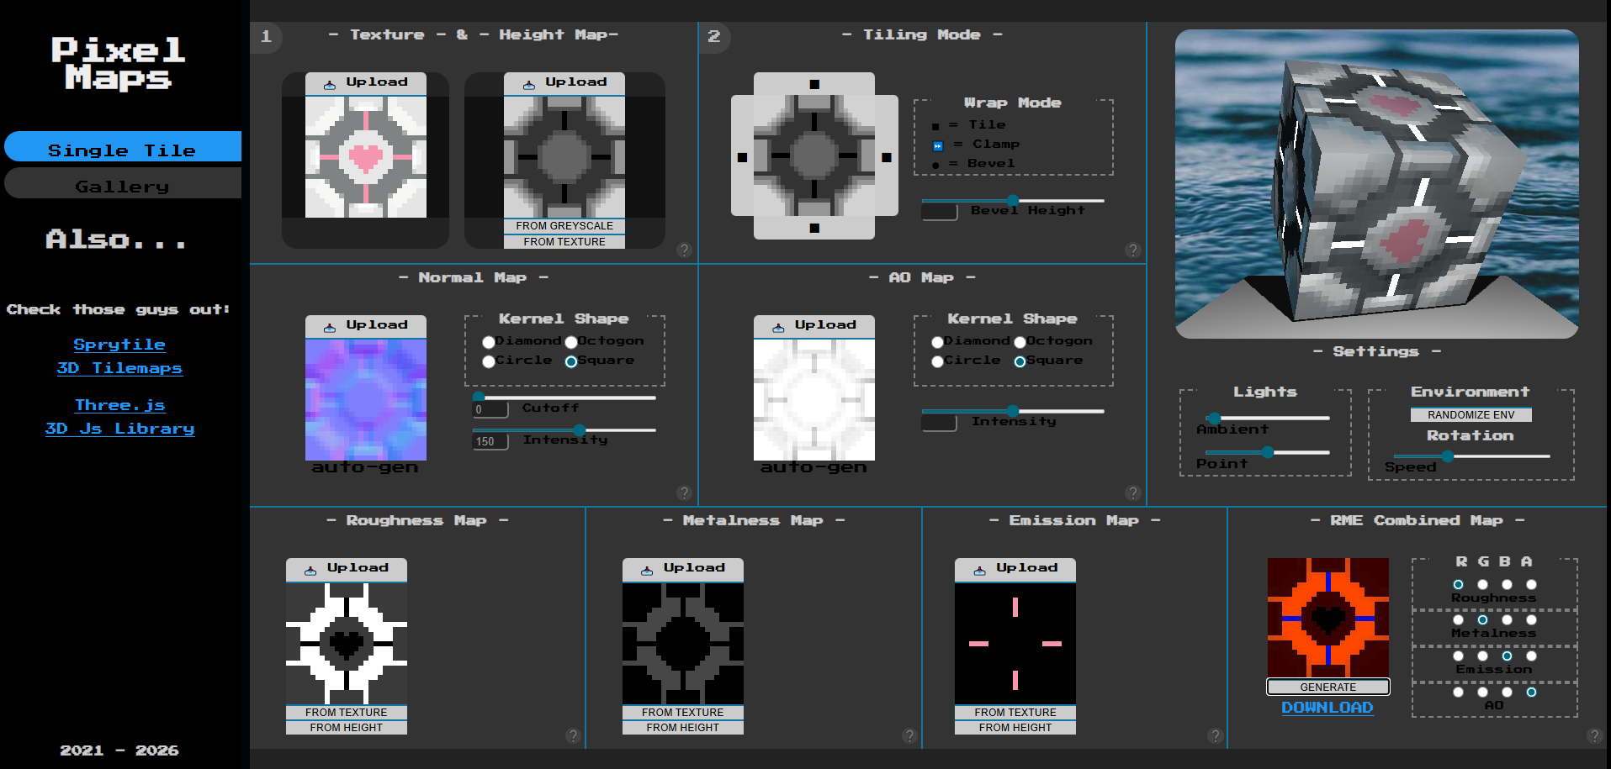
Task: Upload a roughness map
Action: coord(346,567)
